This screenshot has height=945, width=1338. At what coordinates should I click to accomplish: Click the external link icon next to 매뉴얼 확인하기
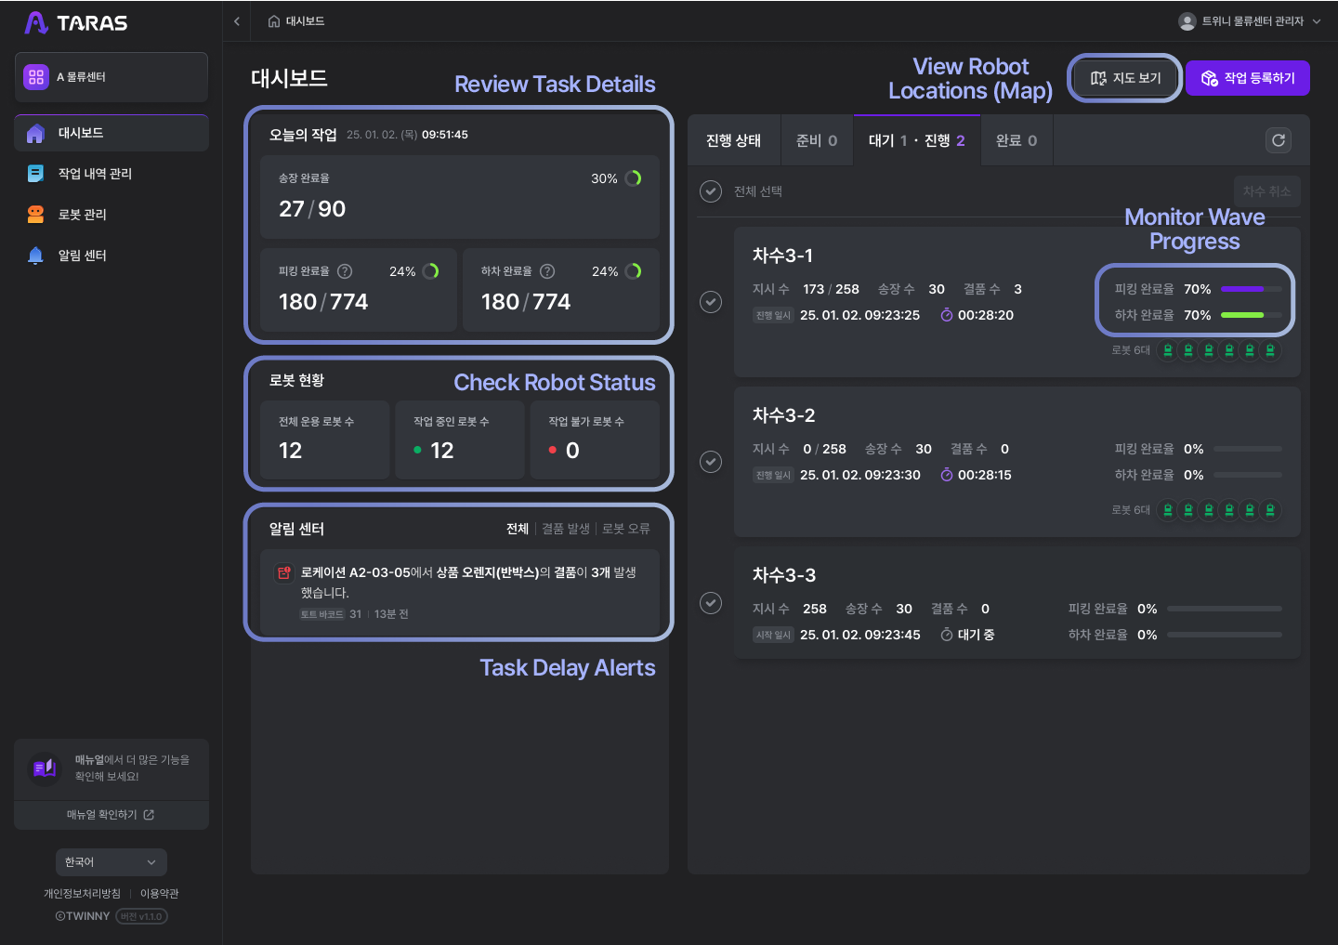point(149,815)
